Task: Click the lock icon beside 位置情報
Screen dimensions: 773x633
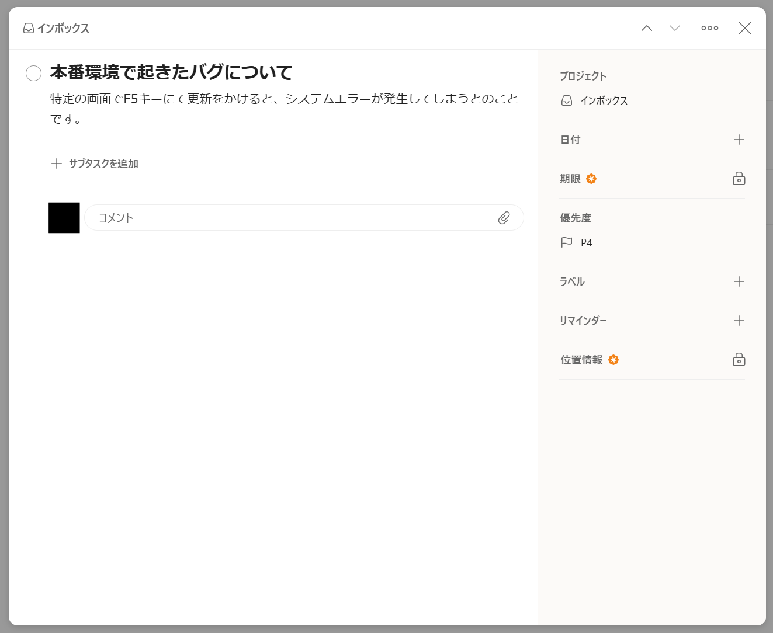Action: [x=739, y=360]
